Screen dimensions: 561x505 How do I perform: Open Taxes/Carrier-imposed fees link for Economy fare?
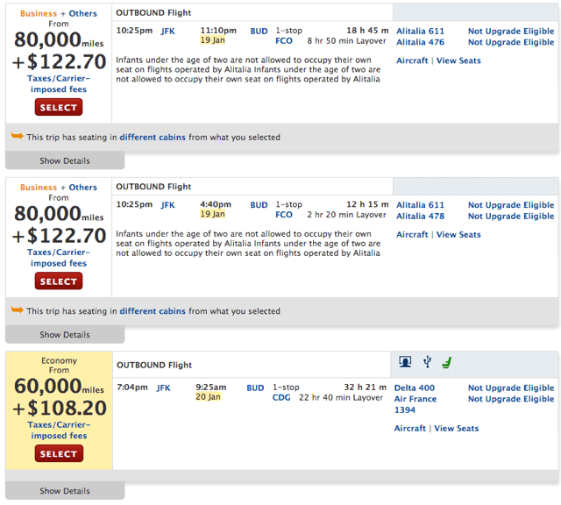pos(59,430)
